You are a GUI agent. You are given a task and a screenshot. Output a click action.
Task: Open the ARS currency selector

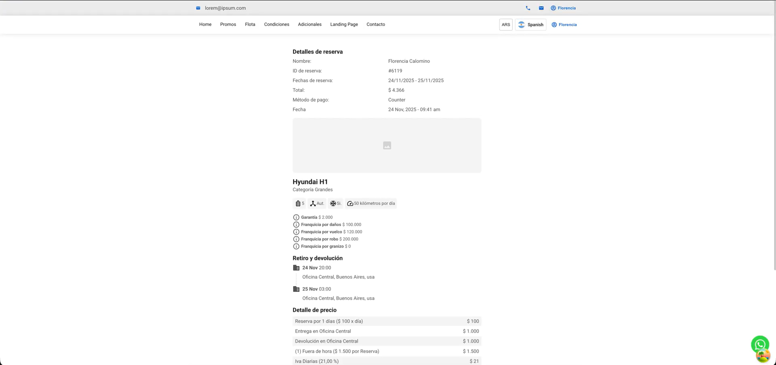(x=506, y=25)
